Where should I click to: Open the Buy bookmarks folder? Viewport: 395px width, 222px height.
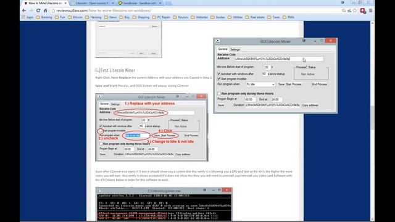coord(125,17)
